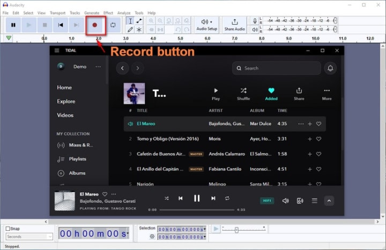Go to Home in TIDAL sidebar
The height and width of the screenshot is (250, 386).
point(64,87)
